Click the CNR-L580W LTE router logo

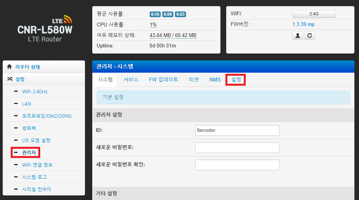[x=45, y=29]
